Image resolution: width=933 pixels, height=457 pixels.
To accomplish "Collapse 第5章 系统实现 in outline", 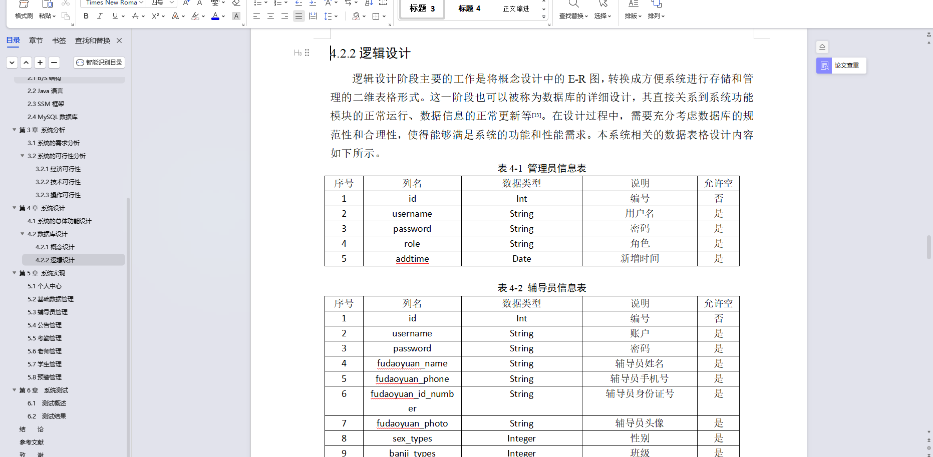I will 15,273.
